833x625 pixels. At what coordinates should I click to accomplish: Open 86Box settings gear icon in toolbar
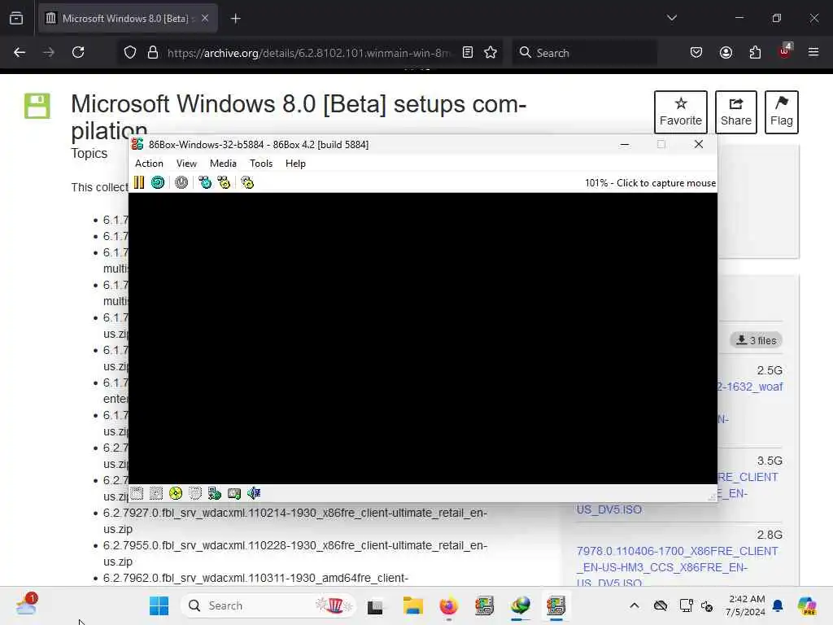click(x=247, y=182)
